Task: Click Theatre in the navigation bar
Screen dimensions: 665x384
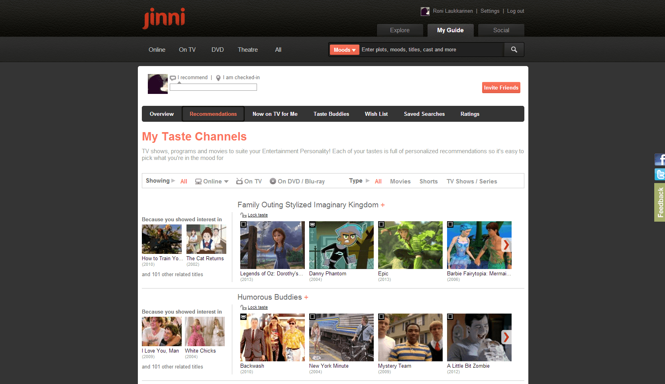Action: coord(248,50)
